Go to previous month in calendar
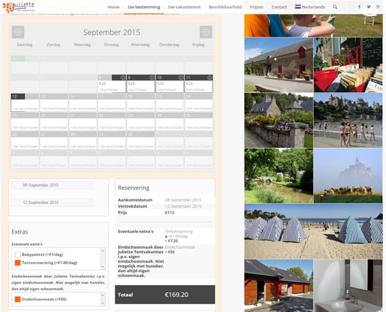 [18, 32]
